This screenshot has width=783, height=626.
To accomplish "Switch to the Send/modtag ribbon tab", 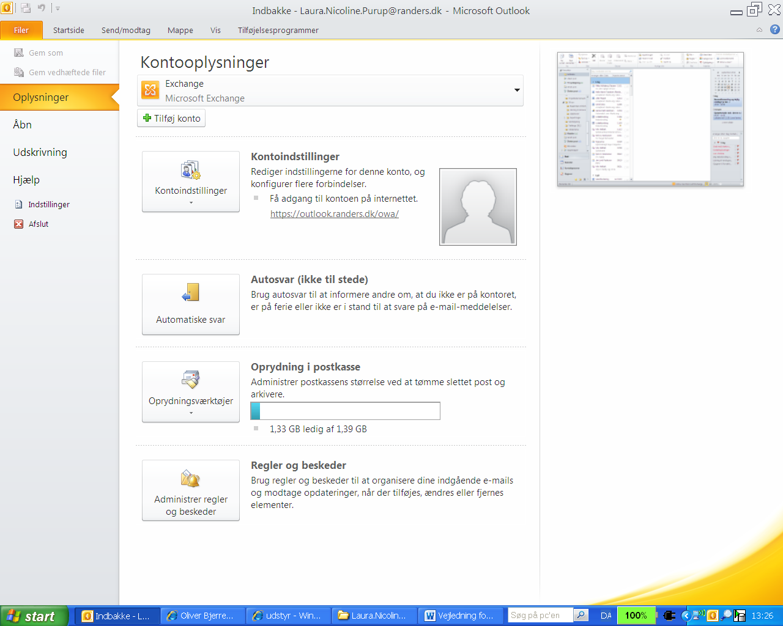I will click(x=126, y=30).
